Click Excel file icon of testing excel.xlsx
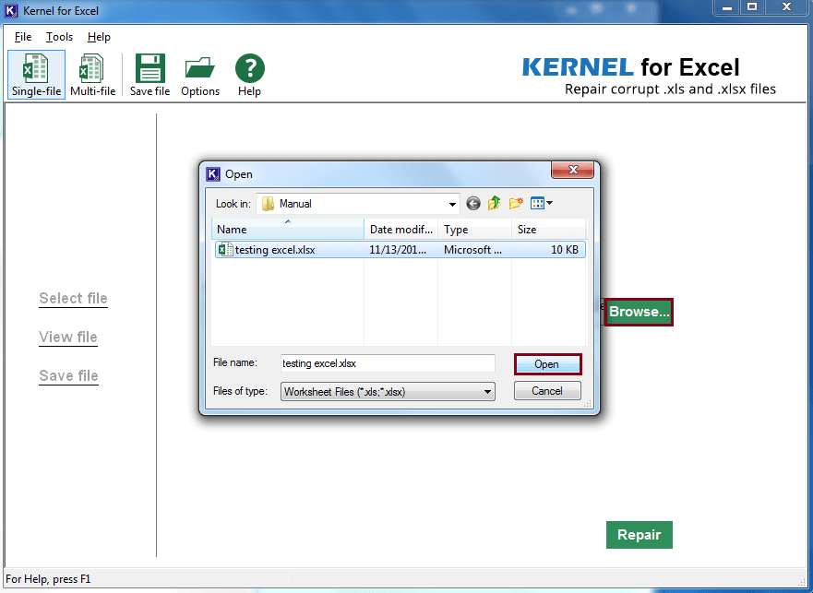813x593 pixels. tap(225, 249)
